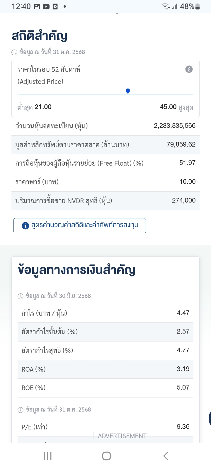211x469 pixels.
Task: Open สูตรคำนวณค่าสถิติและคำศัพท์การลงทุน button
Action: pyautogui.click(x=80, y=225)
